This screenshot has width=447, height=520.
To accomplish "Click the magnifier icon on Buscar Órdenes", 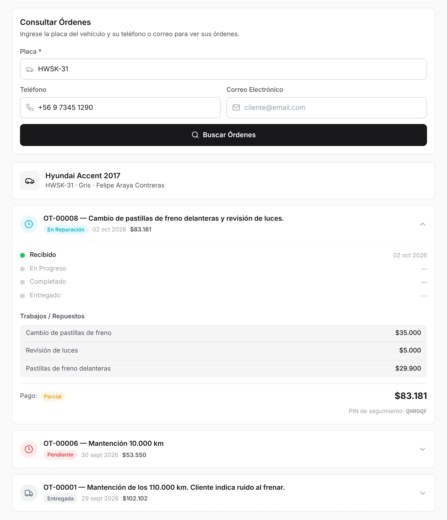I will tap(195, 135).
